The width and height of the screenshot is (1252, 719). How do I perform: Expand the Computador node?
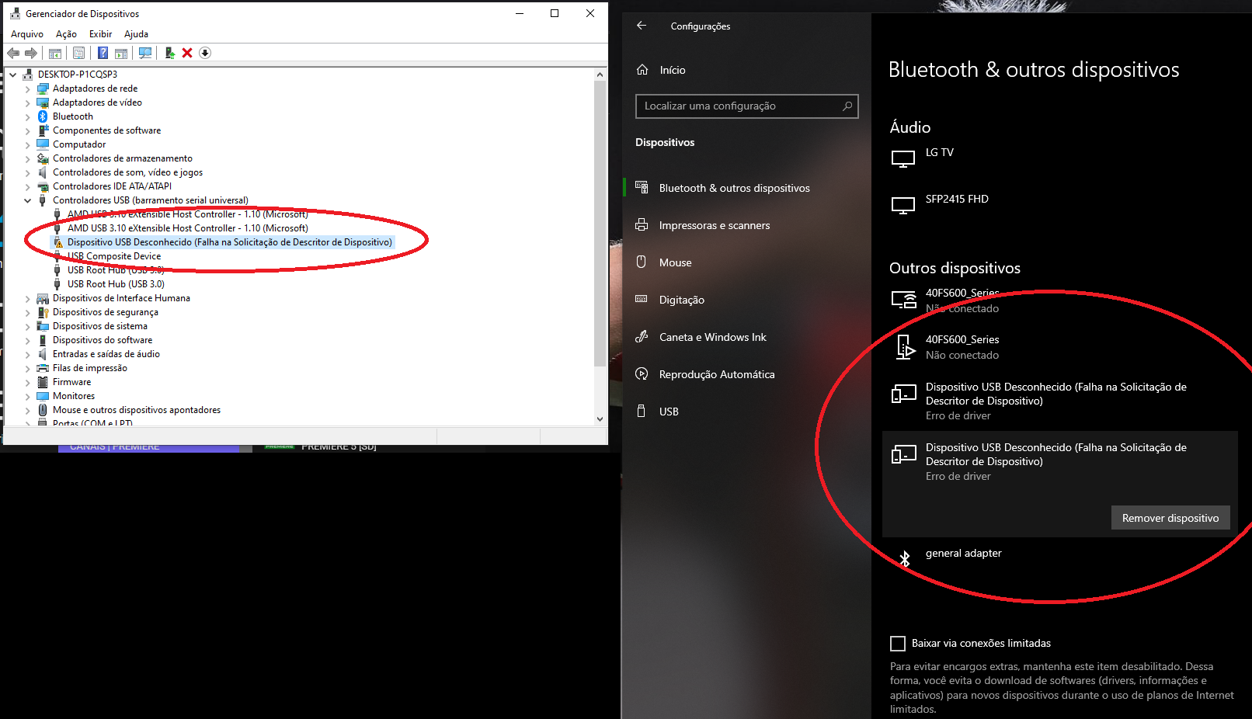(x=28, y=144)
